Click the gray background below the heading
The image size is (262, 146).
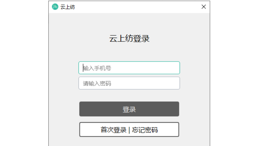tap(129, 52)
